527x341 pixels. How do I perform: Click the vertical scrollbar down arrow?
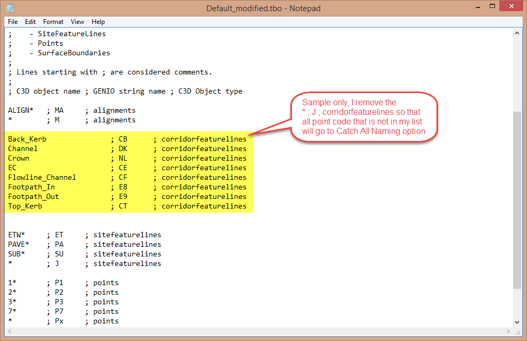point(517,322)
